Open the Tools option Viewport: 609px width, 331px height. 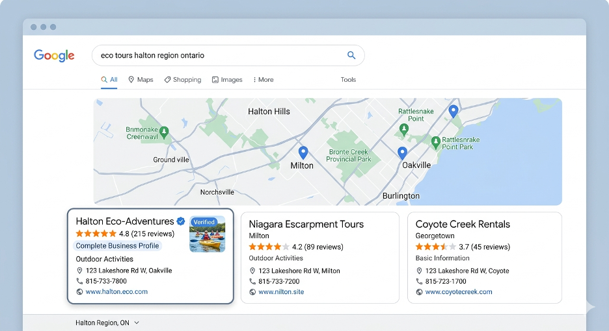tap(348, 79)
